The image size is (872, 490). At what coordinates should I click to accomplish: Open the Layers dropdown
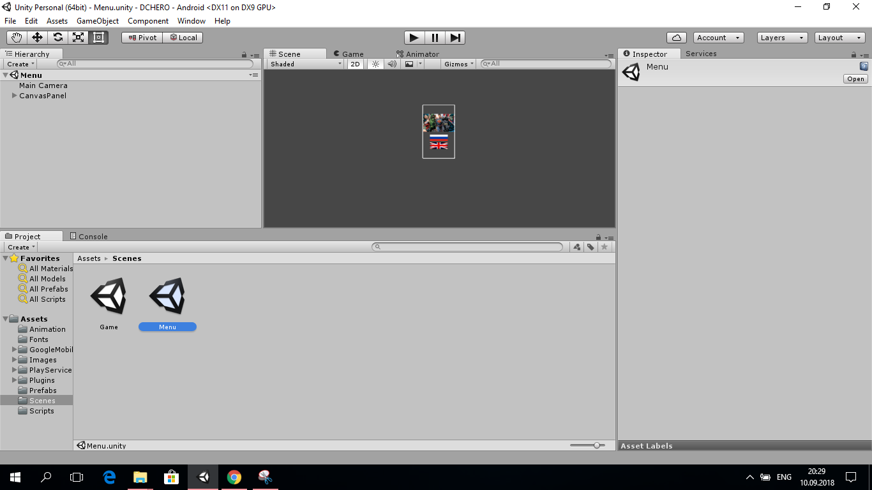[783, 38]
